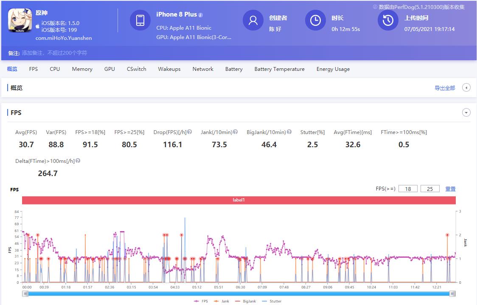The image size is (477, 305).
Task: Click info icon beside iPhone 8 Plus
Action: point(201,15)
